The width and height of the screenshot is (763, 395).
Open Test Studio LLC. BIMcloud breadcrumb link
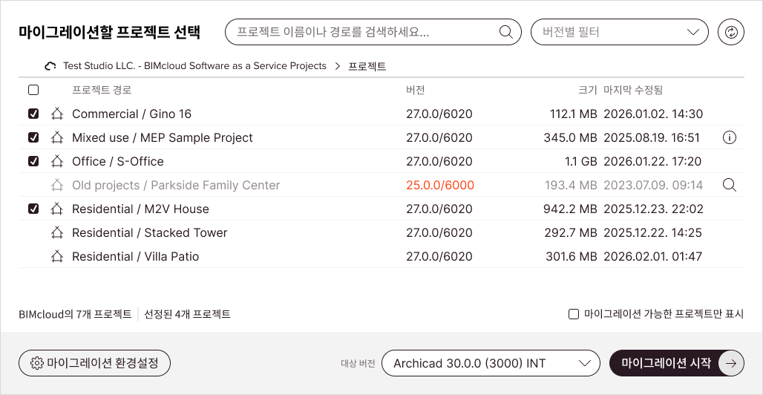(x=194, y=66)
